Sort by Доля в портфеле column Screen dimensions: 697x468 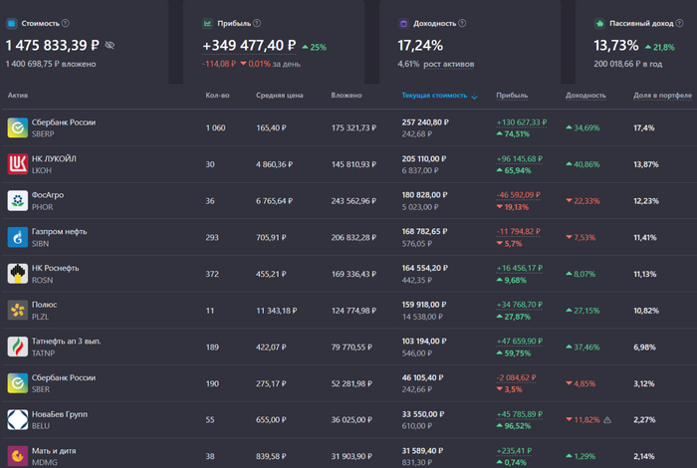point(658,96)
